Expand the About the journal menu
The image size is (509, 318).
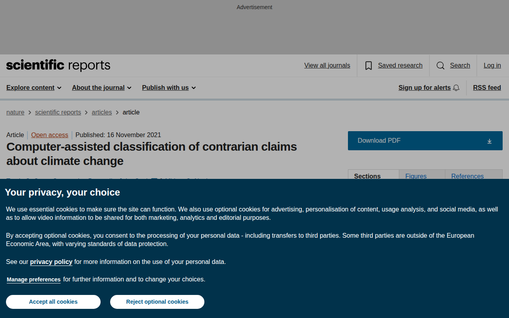(x=102, y=88)
